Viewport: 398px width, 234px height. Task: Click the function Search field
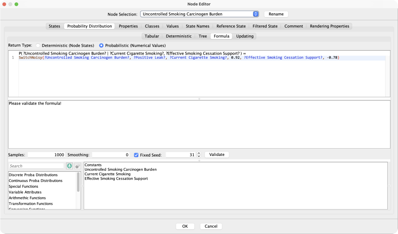(x=36, y=166)
